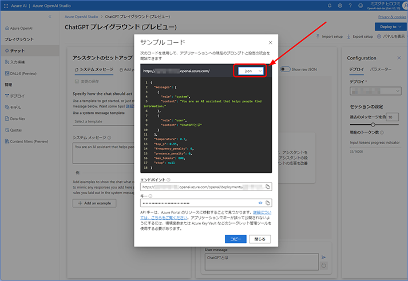Viewport: 408px width, 281px height.
Task: Select 入力候補 in the sidebar
Action: click(15, 62)
